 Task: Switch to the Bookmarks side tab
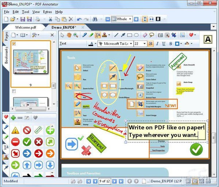6,55
